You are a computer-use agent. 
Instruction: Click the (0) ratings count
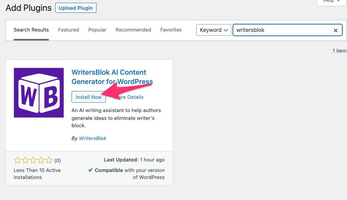pyautogui.click(x=57, y=160)
